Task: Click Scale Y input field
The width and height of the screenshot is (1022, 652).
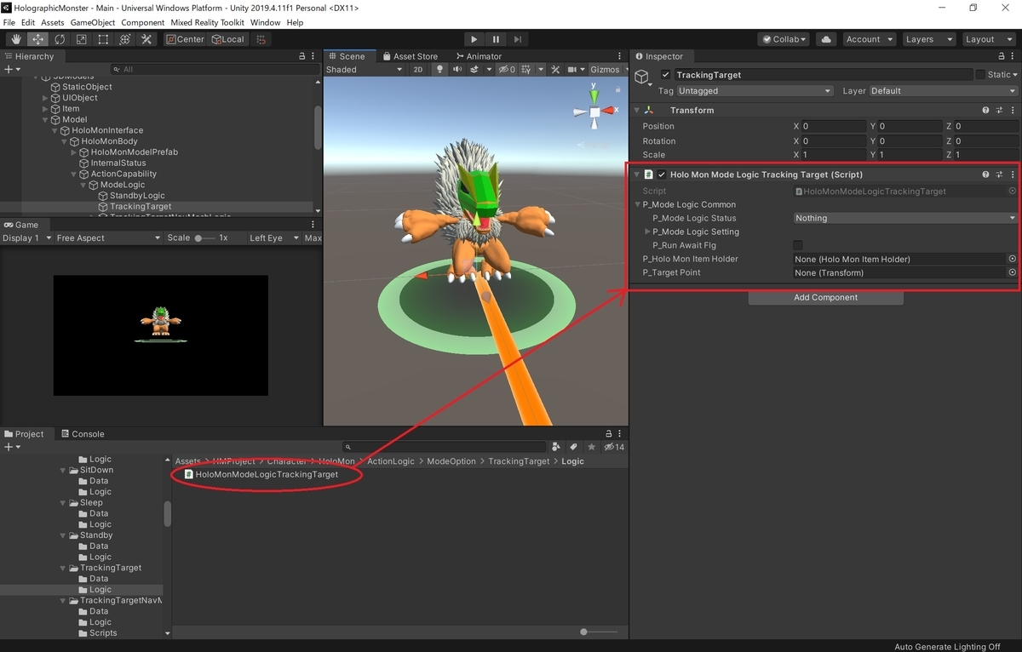Action: click(910, 155)
